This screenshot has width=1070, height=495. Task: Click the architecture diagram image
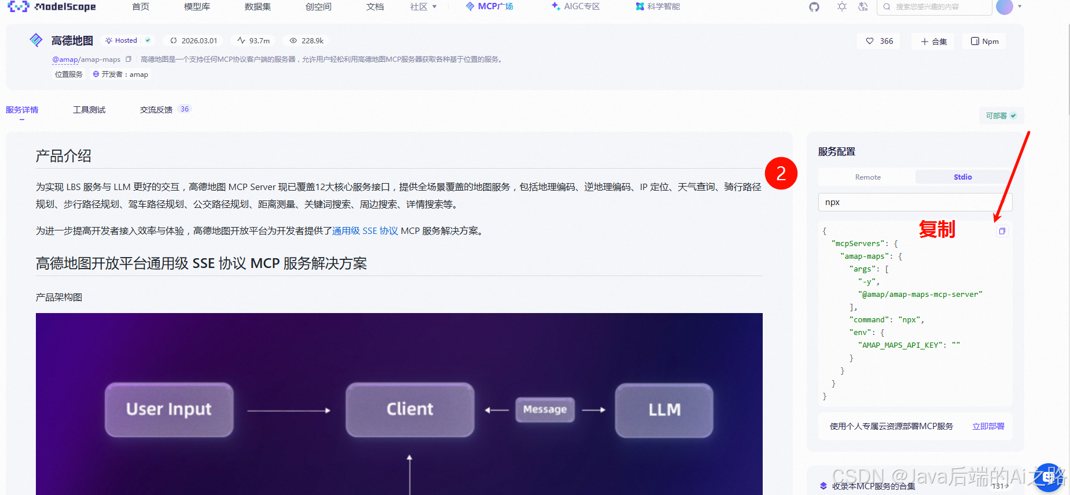(399, 404)
